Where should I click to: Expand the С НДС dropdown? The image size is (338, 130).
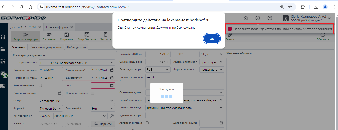[221, 54]
